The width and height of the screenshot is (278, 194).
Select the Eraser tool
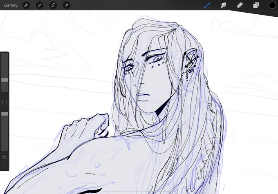240,5
